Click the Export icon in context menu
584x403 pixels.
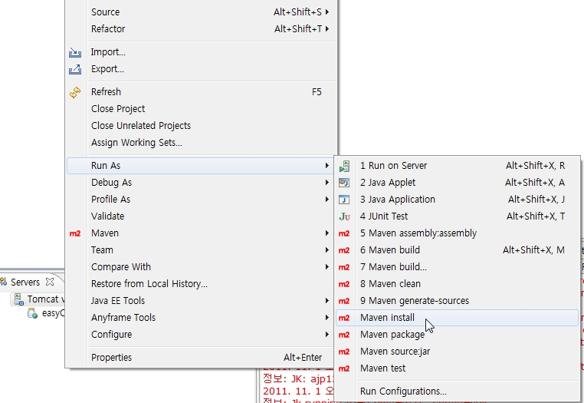(x=75, y=69)
